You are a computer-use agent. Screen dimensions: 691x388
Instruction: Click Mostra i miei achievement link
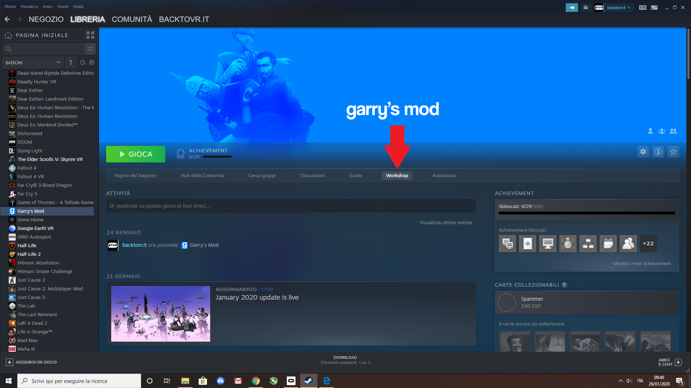click(642, 264)
